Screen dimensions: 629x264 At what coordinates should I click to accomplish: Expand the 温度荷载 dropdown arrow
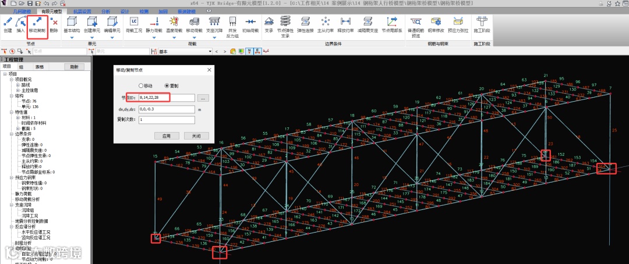pos(174,38)
